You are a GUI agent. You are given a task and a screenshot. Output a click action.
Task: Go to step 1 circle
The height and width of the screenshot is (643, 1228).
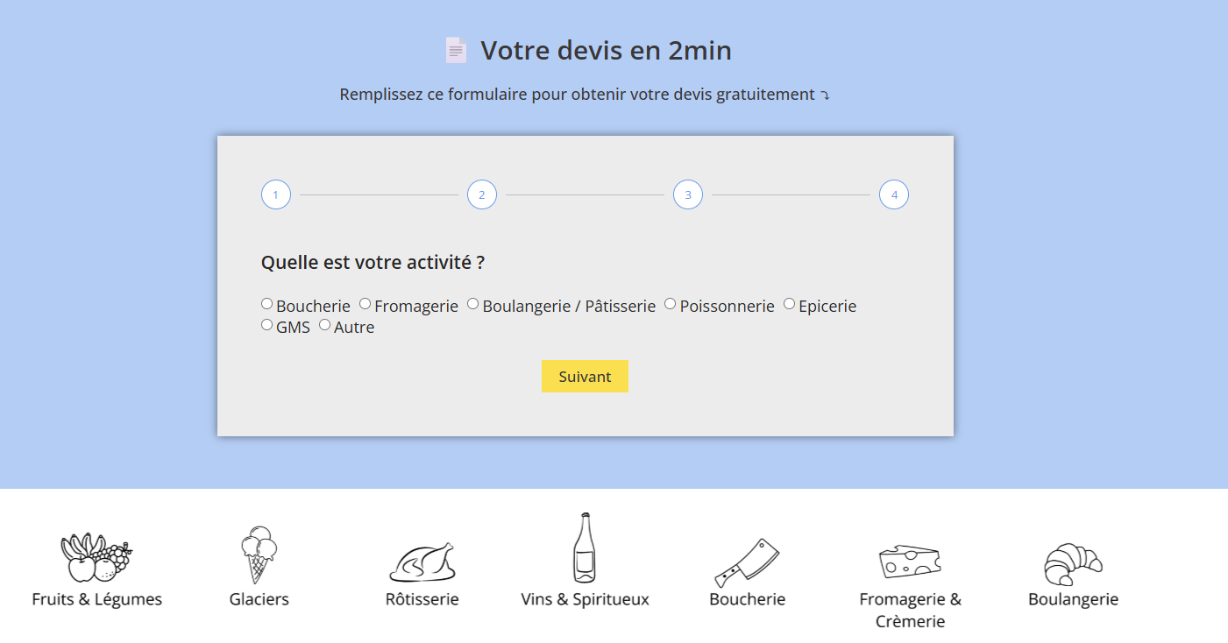point(276,194)
